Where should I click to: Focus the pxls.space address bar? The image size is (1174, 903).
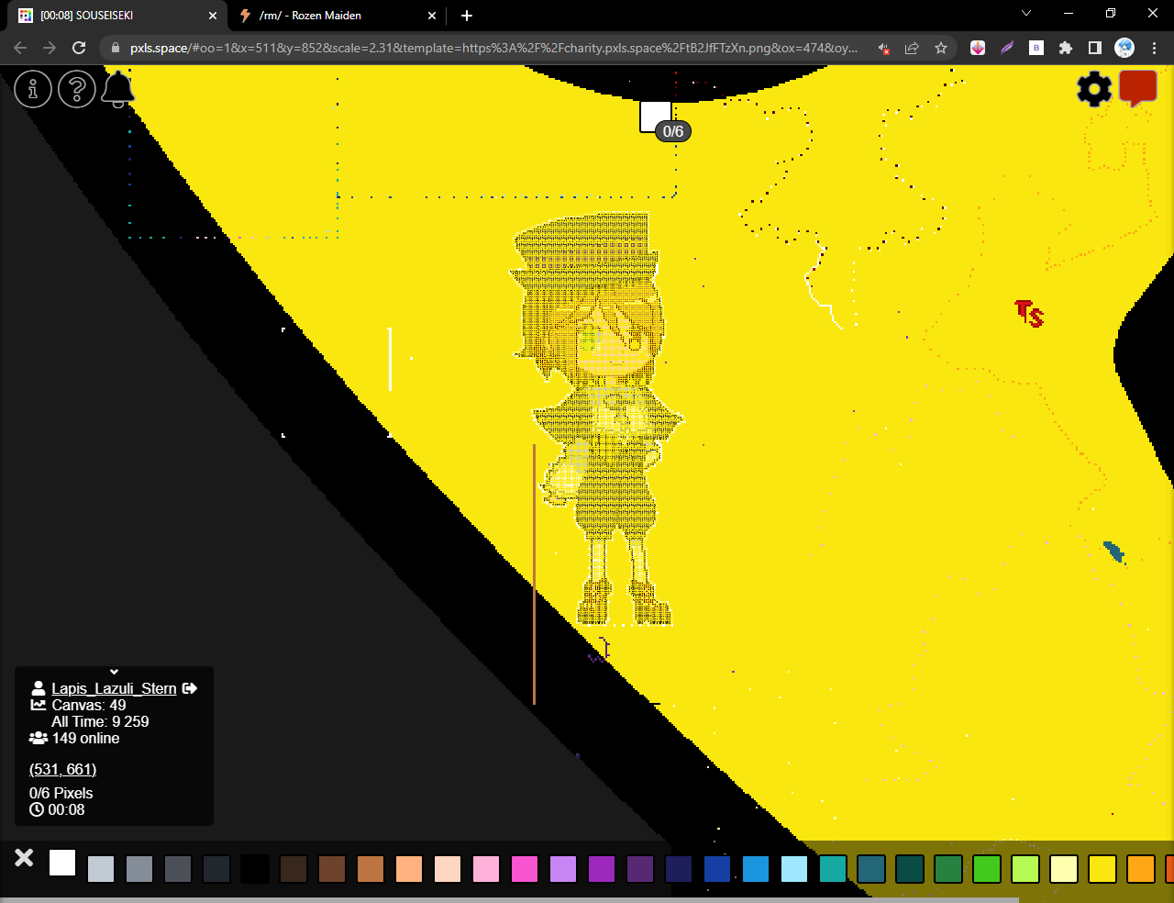493,48
